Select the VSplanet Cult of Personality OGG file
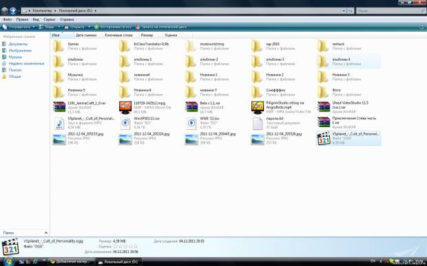Viewport: 427px width, 266px height. click(x=348, y=138)
